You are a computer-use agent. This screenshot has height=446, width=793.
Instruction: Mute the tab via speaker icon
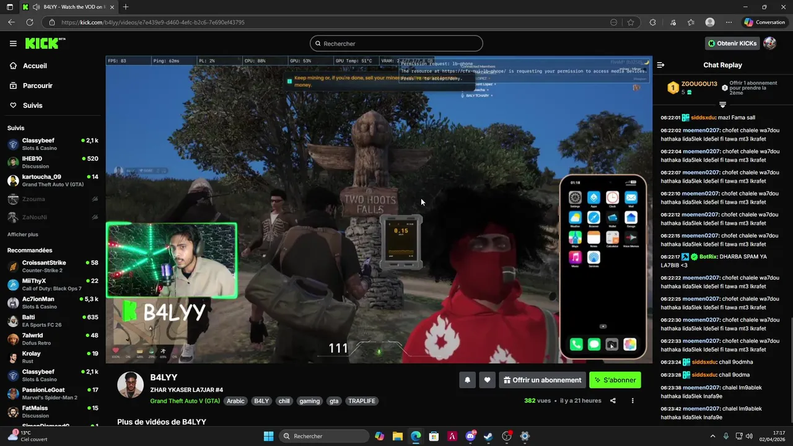(37, 7)
